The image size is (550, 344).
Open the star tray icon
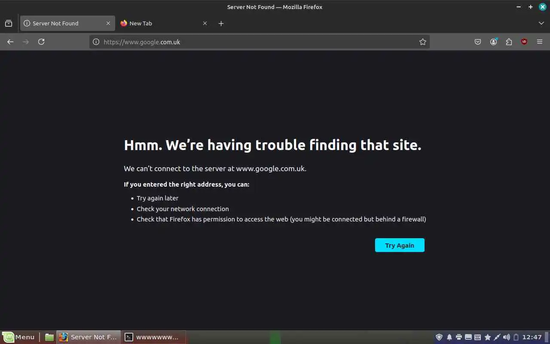coord(488,337)
